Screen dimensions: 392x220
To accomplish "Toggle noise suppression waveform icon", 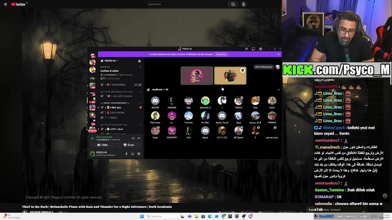I will (133, 138).
